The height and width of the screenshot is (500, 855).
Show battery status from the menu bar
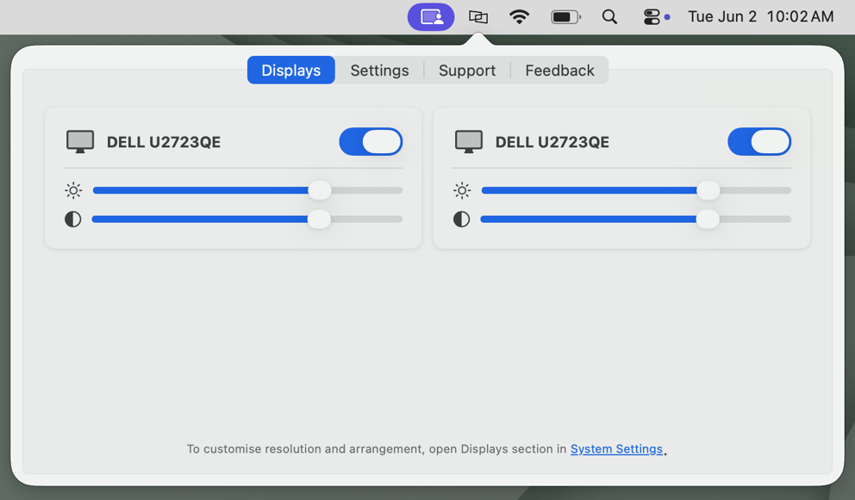566,17
